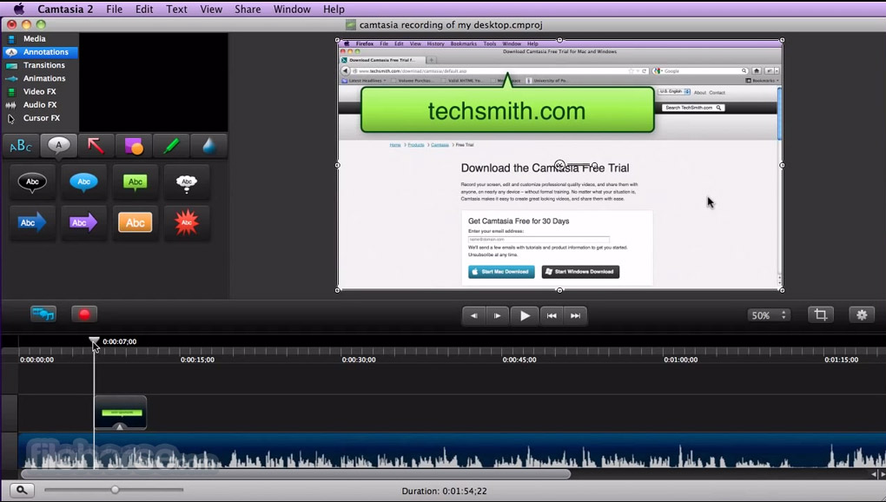Screen dimensions: 886x502
Task: Choose the black speech bubble callout
Action: pos(32,182)
